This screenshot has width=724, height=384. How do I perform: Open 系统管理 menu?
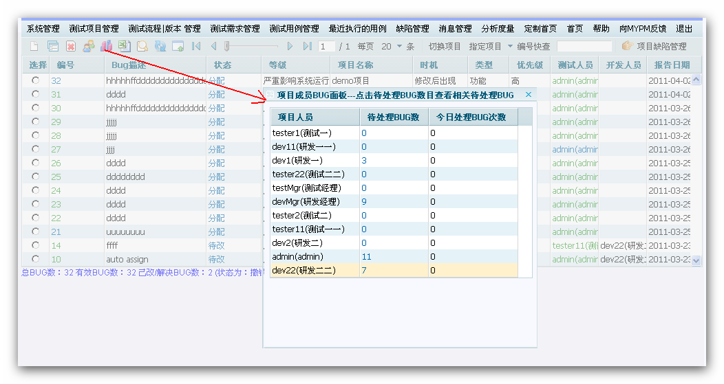pos(43,29)
